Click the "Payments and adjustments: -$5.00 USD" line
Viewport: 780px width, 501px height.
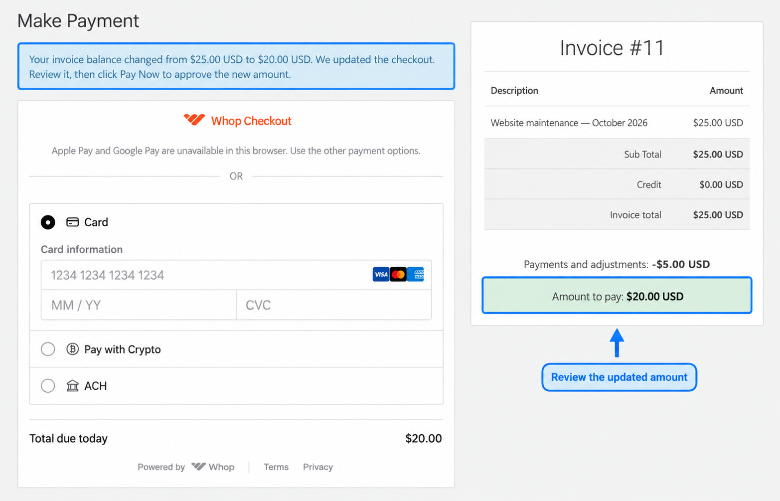(x=617, y=264)
